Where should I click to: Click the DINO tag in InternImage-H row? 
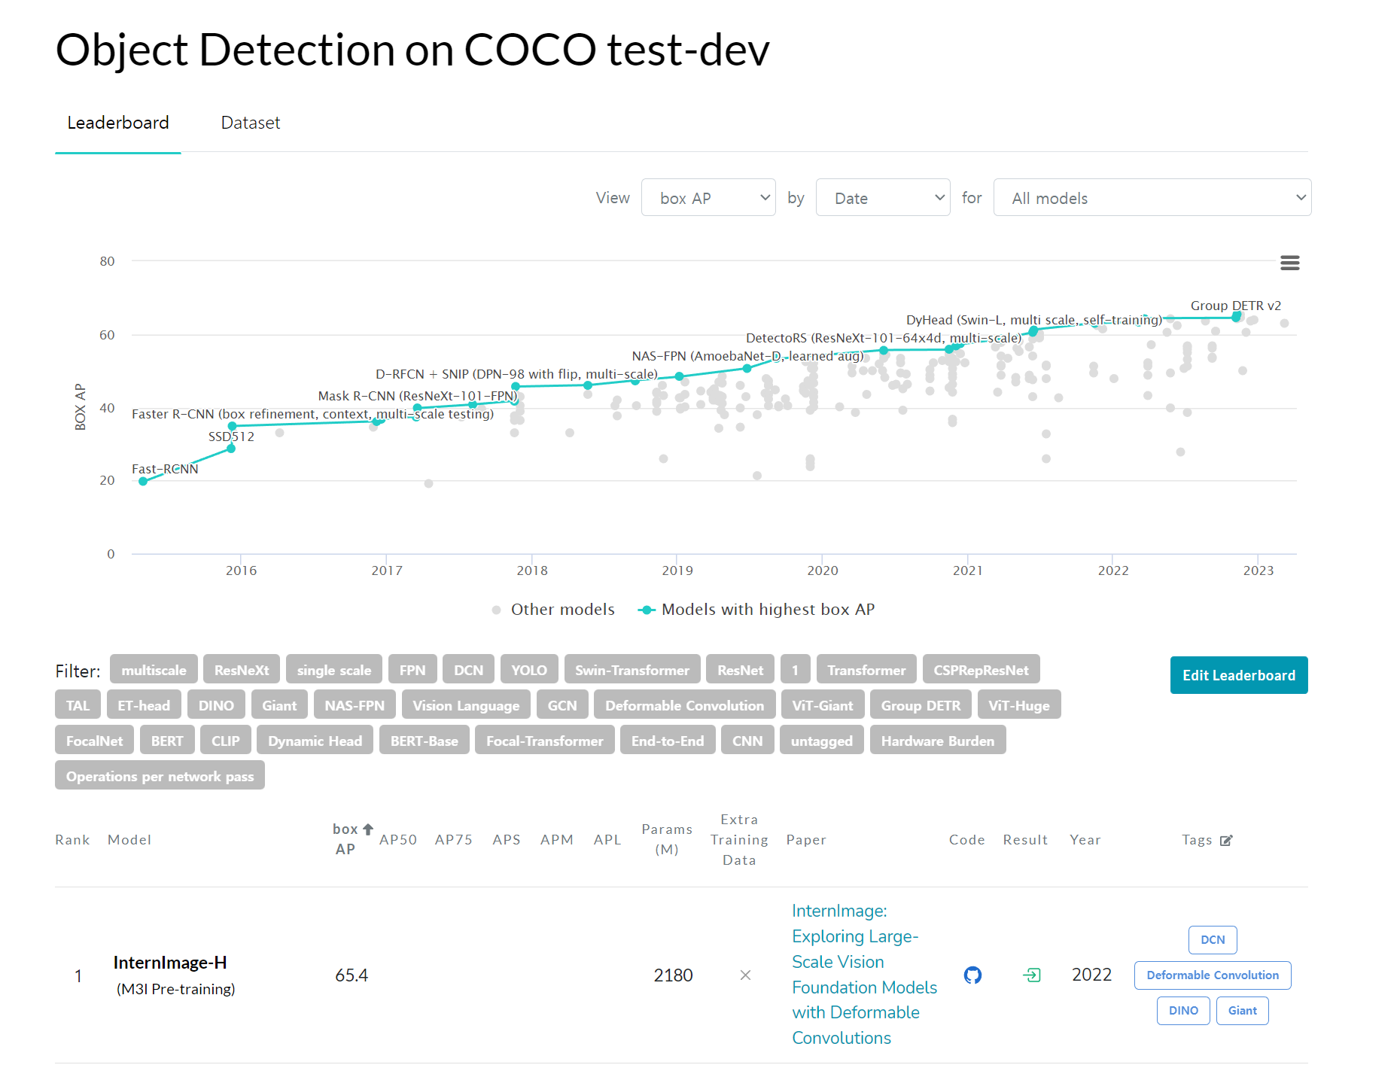[x=1183, y=1011]
